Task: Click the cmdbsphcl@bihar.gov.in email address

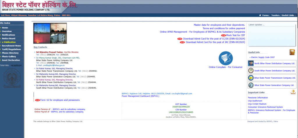Action: 54,66
